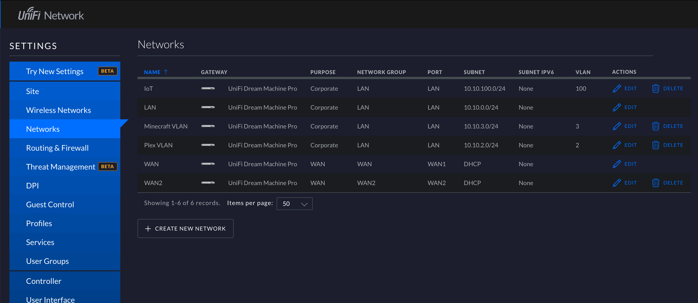Open the Site settings section
This screenshot has height=303, width=698.
[65, 91]
